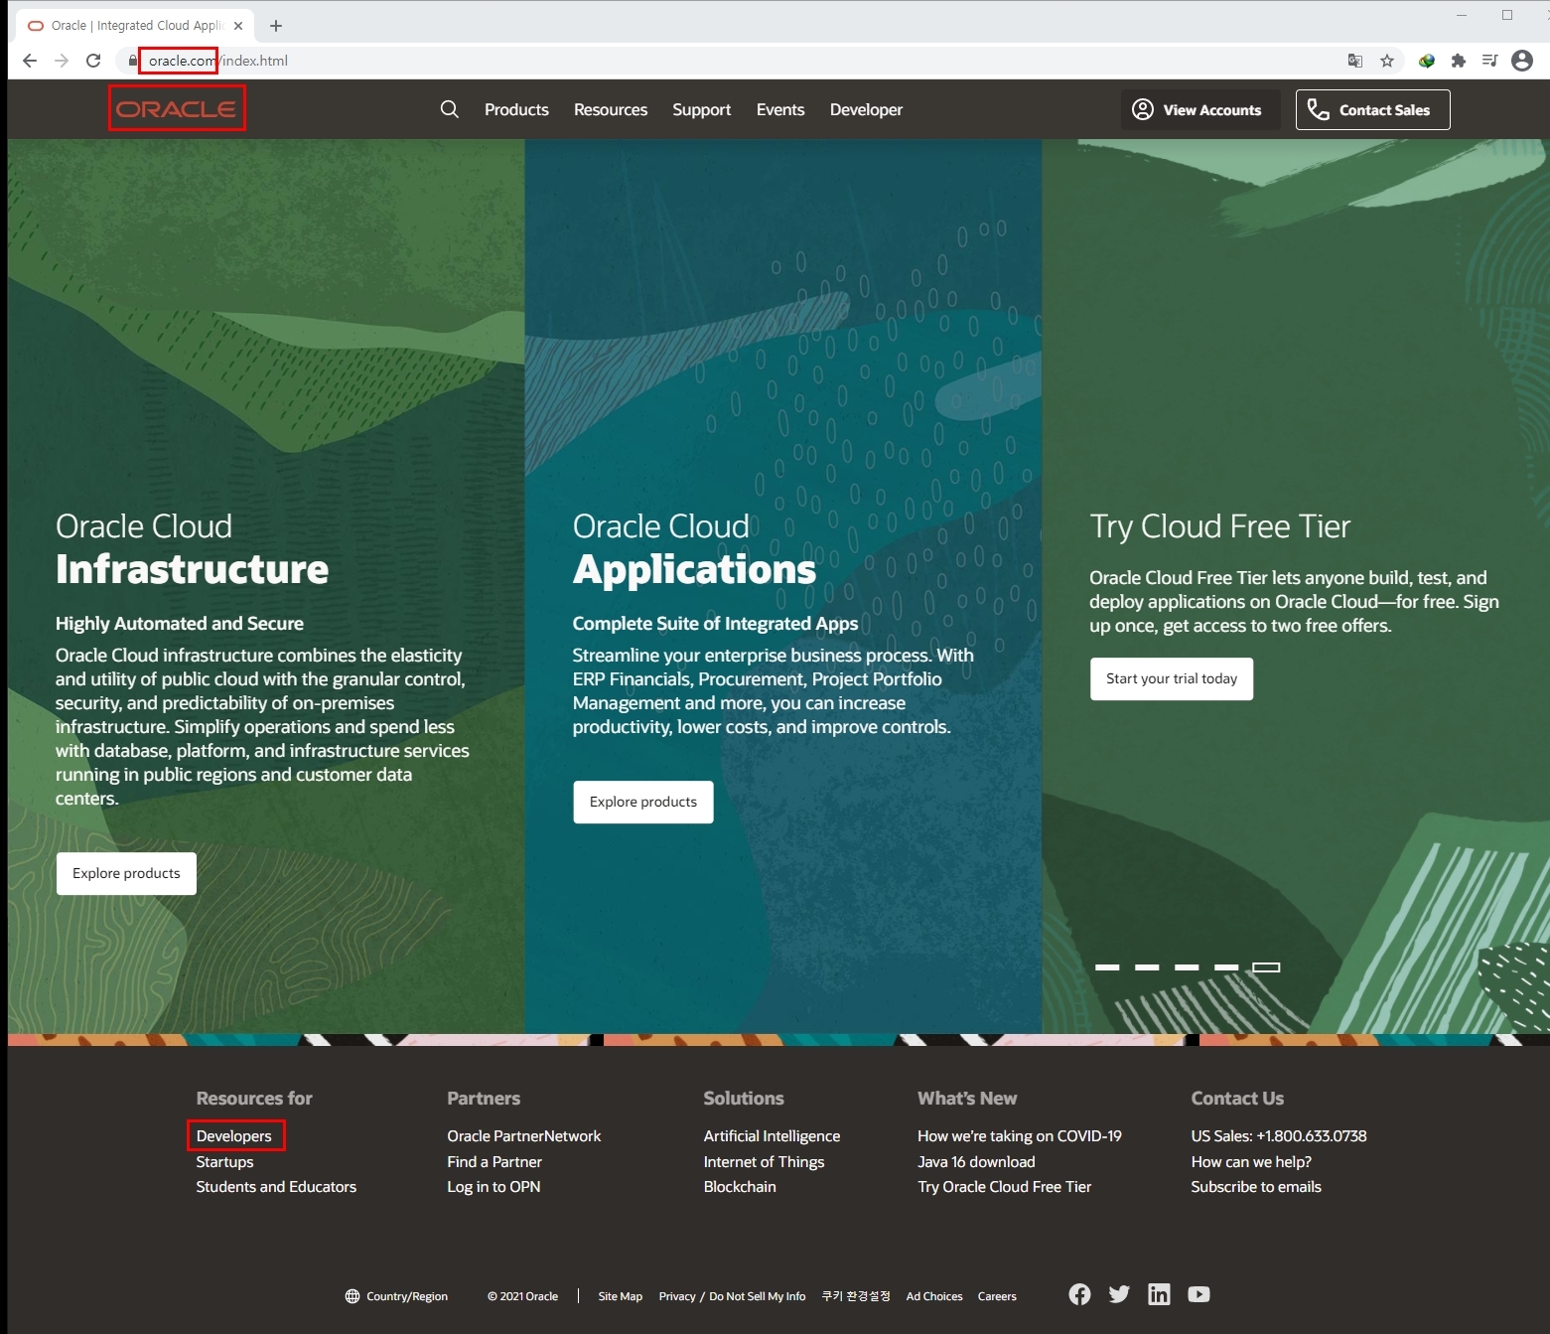Click Start your trial today button
Image resolution: width=1550 pixels, height=1334 pixels.
(x=1172, y=678)
